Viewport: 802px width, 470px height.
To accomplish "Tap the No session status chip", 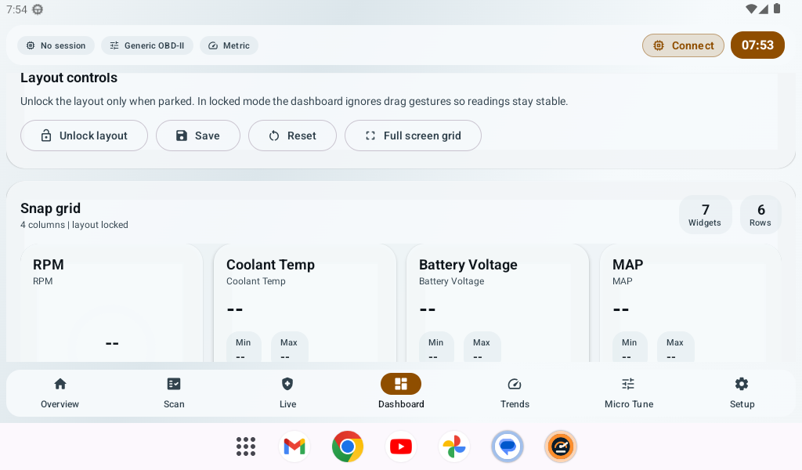I will click(56, 45).
